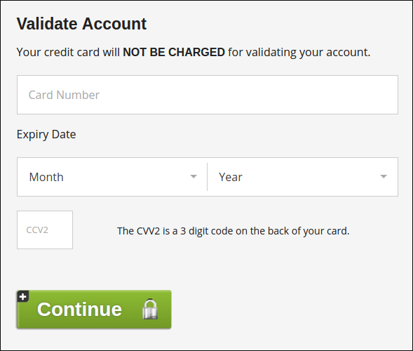The image size is (413, 351).
Task: Click the NOT BE CHARGED bold text
Action: point(174,52)
